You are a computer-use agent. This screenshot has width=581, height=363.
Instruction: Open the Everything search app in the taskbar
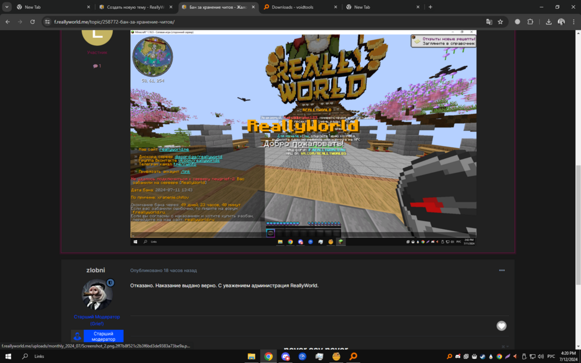[353, 357]
